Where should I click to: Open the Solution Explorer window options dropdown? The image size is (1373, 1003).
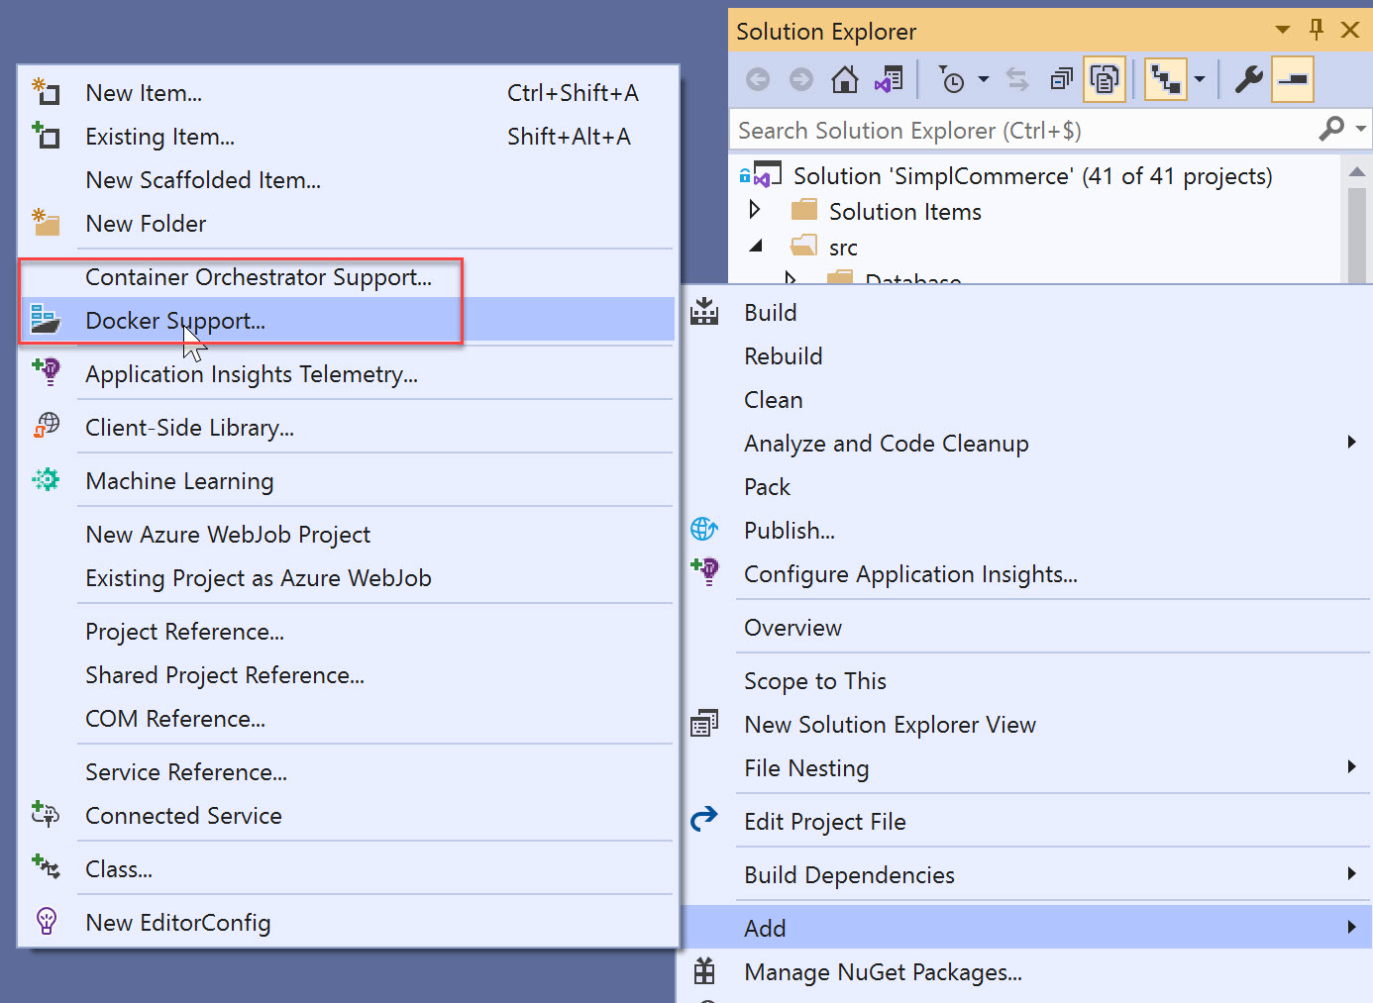1283,30
